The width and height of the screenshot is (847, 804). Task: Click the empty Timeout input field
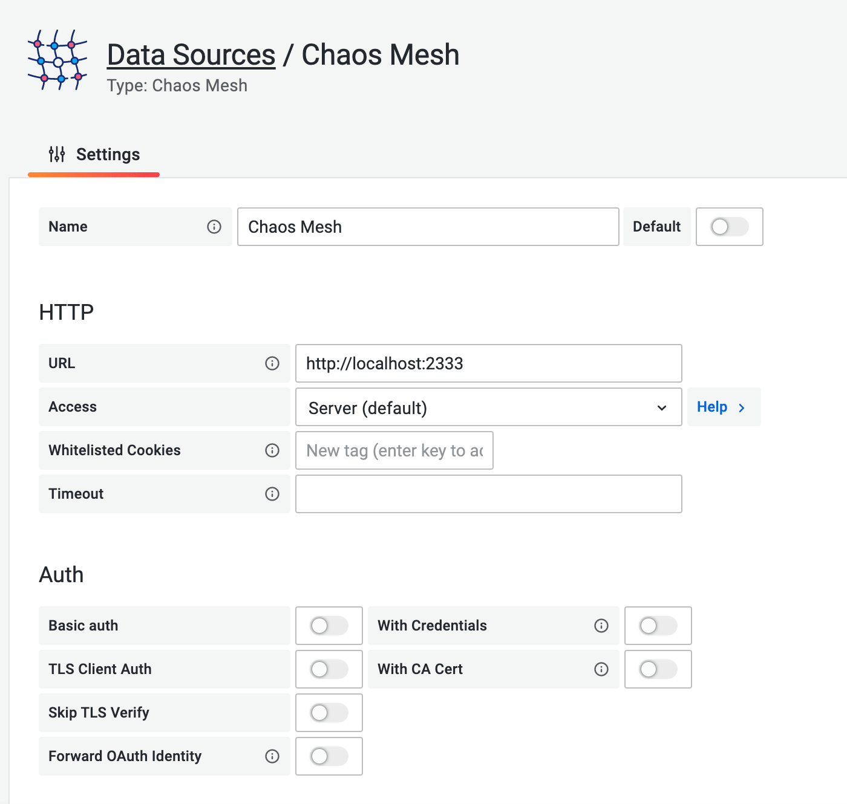(488, 494)
